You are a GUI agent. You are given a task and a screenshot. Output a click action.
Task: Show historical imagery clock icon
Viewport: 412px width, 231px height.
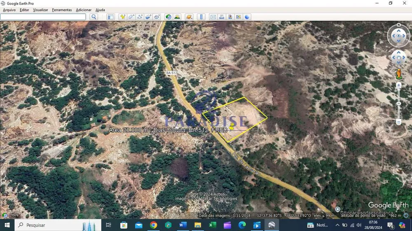click(169, 17)
